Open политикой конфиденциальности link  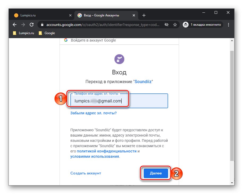coord(106,151)
